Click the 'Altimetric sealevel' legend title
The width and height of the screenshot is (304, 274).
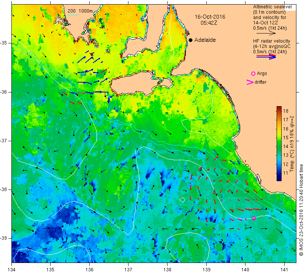click(x=272, y=7)
